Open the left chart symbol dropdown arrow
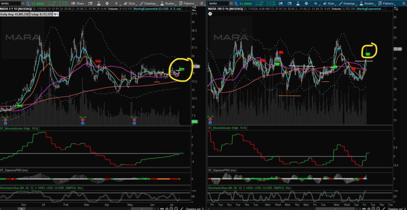 [x=23, y=3]
